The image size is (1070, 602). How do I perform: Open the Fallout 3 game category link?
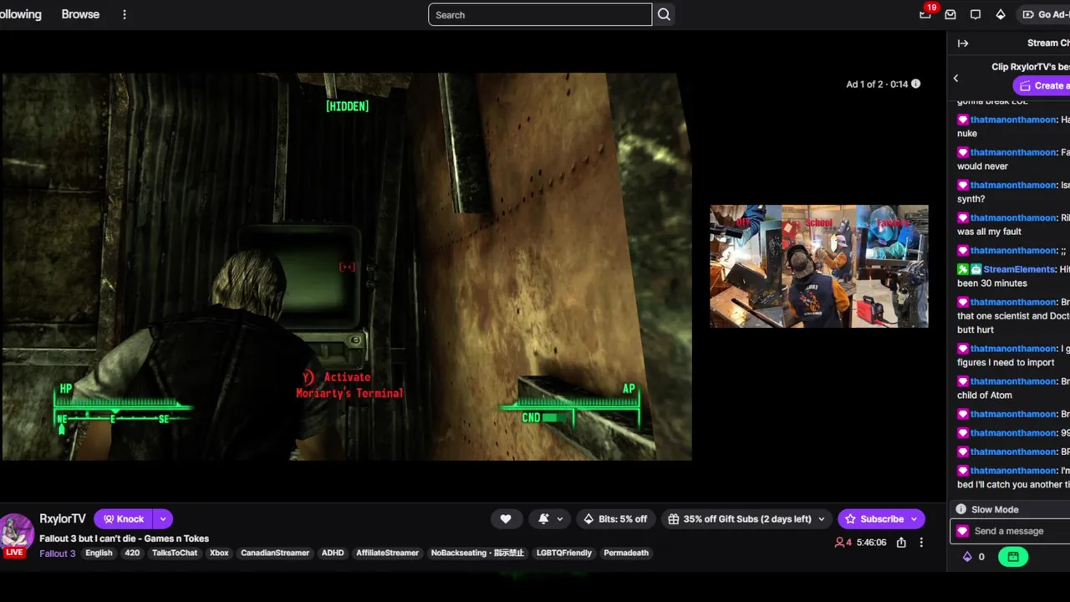click(58, 554)
